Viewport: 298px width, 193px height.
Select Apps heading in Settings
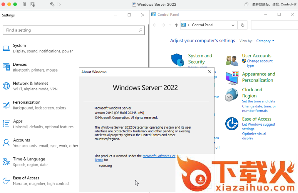18,121
